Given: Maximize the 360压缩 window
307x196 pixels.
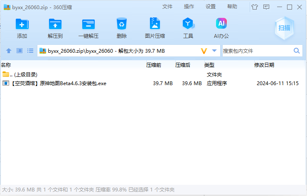Looking at the screenshot, I should 290,7.
